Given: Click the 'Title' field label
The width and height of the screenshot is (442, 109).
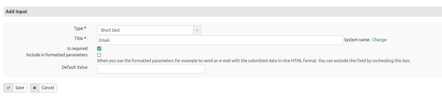Looking at the screenshot, I should pos(79,38).
